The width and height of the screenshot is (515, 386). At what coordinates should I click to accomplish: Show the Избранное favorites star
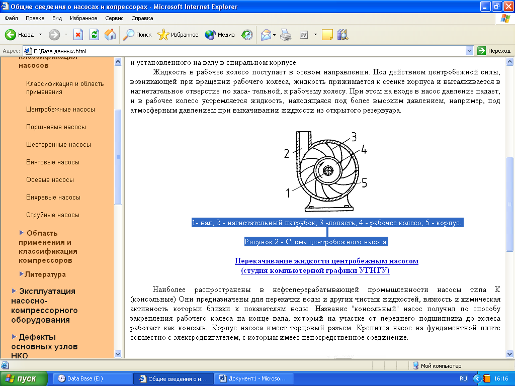coord(178,35)
